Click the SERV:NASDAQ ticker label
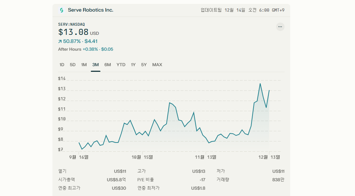This screenshot has width=355, height=196. (71, 24)
